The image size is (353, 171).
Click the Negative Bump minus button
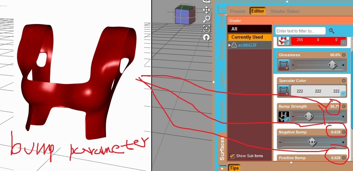point(280,142)
